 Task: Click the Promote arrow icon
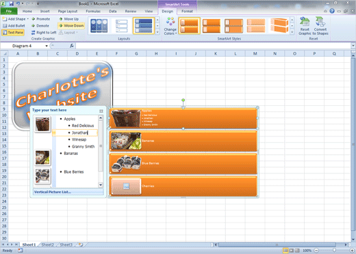point(34,19)
